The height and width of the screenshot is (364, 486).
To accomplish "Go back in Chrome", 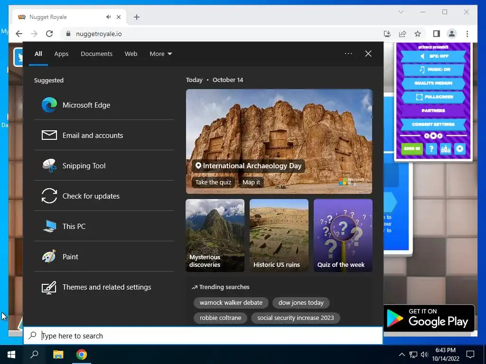I will [19, 34].
